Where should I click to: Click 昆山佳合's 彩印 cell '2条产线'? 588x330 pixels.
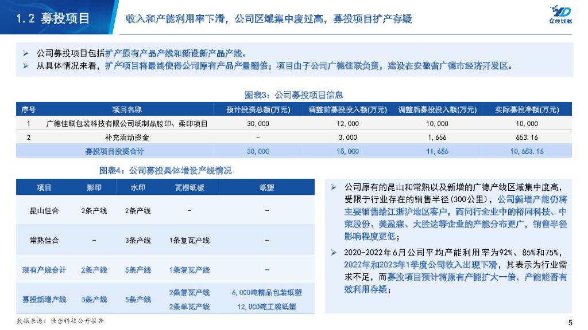(x=94, y=211)
